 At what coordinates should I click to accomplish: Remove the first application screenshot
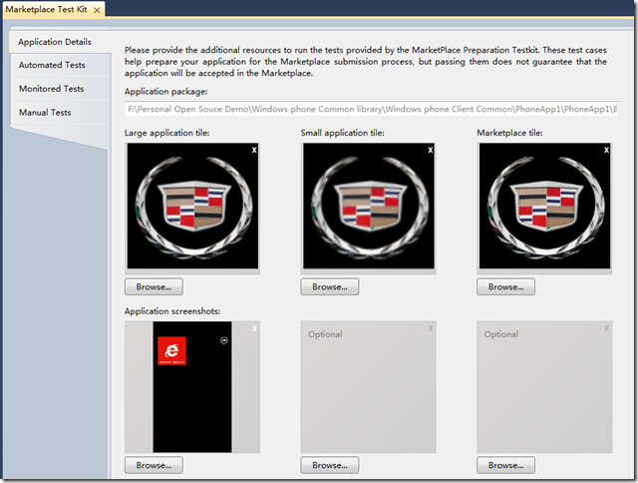[254, 328]
